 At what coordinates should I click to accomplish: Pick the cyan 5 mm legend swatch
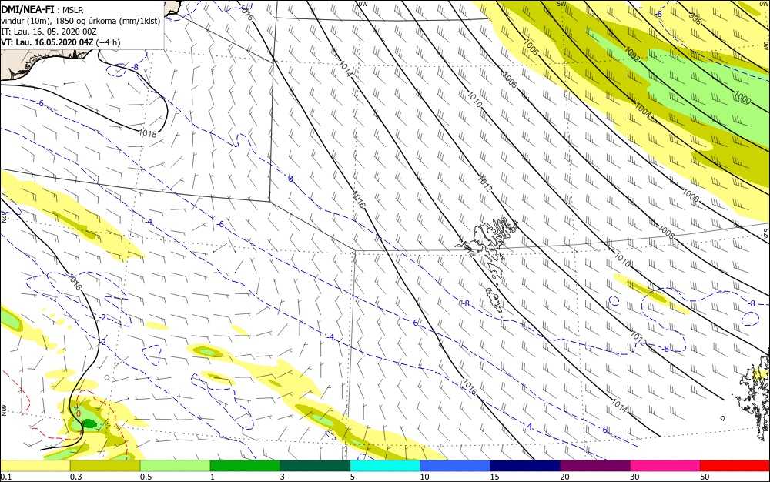[x=385, y=466]
